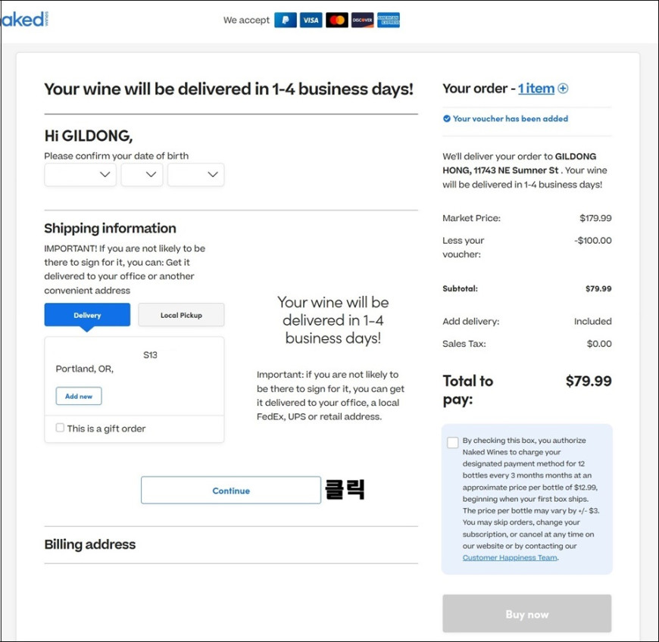Expand order with the plus circle icon
The width and height of the screenshot is (659, 642).
(x=563, y=89)
